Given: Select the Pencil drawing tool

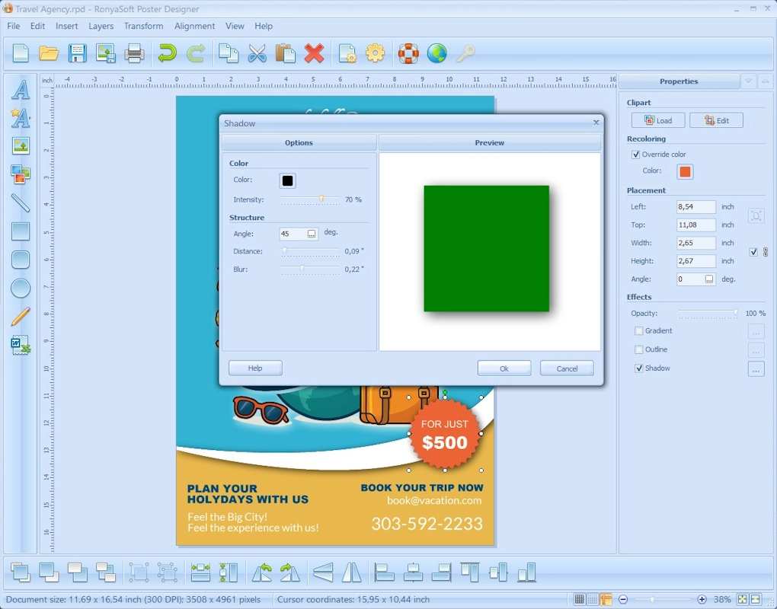Looking at the screenshot, I should pos(21,316).
